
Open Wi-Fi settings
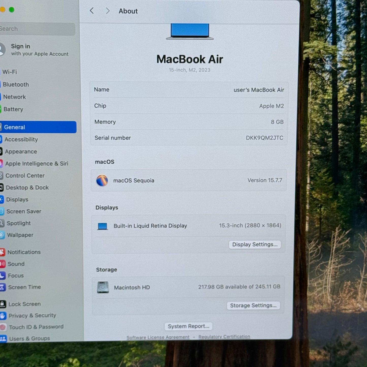(10, 72)
